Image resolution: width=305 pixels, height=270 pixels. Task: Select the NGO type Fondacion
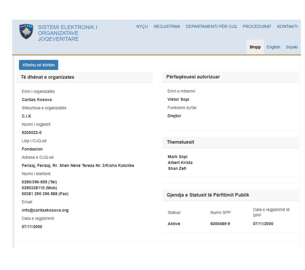[x=32, y=149]
